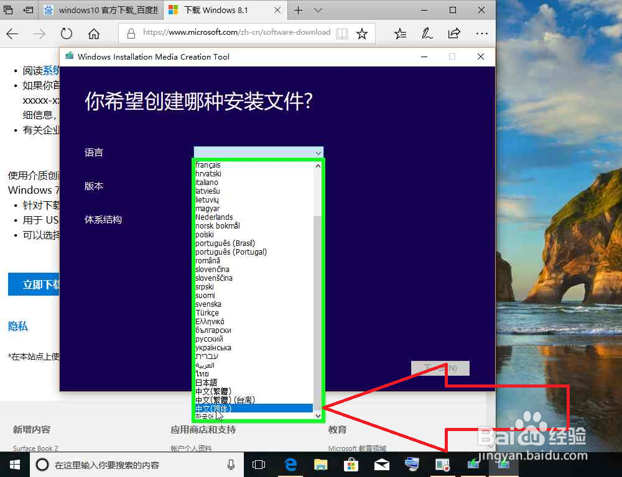Image resolution: width=622 pixels, height=477 pixels.
Task: Click the 立即下载 button on webpage
Action: click(x=34, y=284)
